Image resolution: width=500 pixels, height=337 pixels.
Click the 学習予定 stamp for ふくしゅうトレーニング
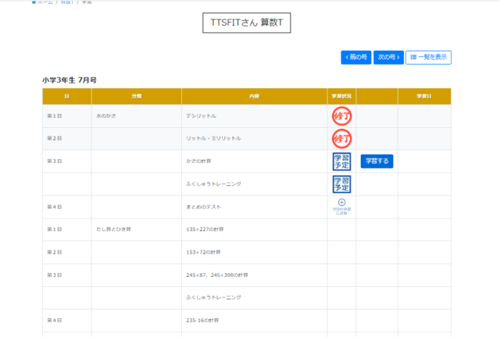pos(341,184)
